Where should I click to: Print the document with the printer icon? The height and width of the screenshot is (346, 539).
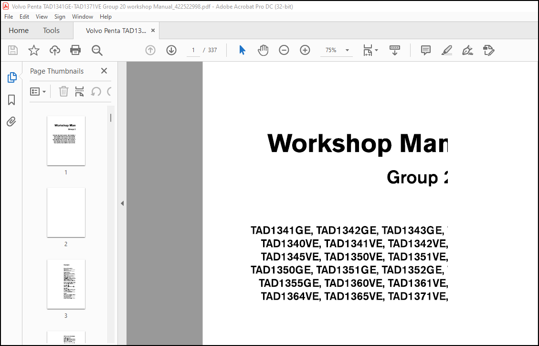click(75, 50)
